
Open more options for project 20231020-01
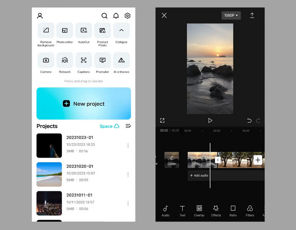point(128,174)
